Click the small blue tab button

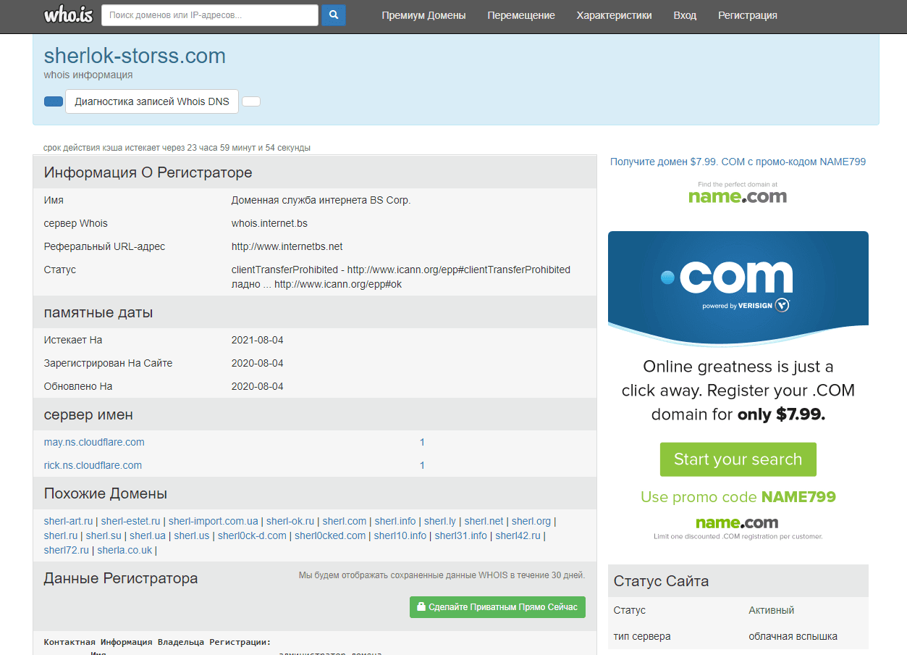click(x=54, y=101)
